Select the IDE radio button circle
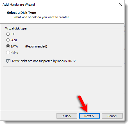 (8, 34)
